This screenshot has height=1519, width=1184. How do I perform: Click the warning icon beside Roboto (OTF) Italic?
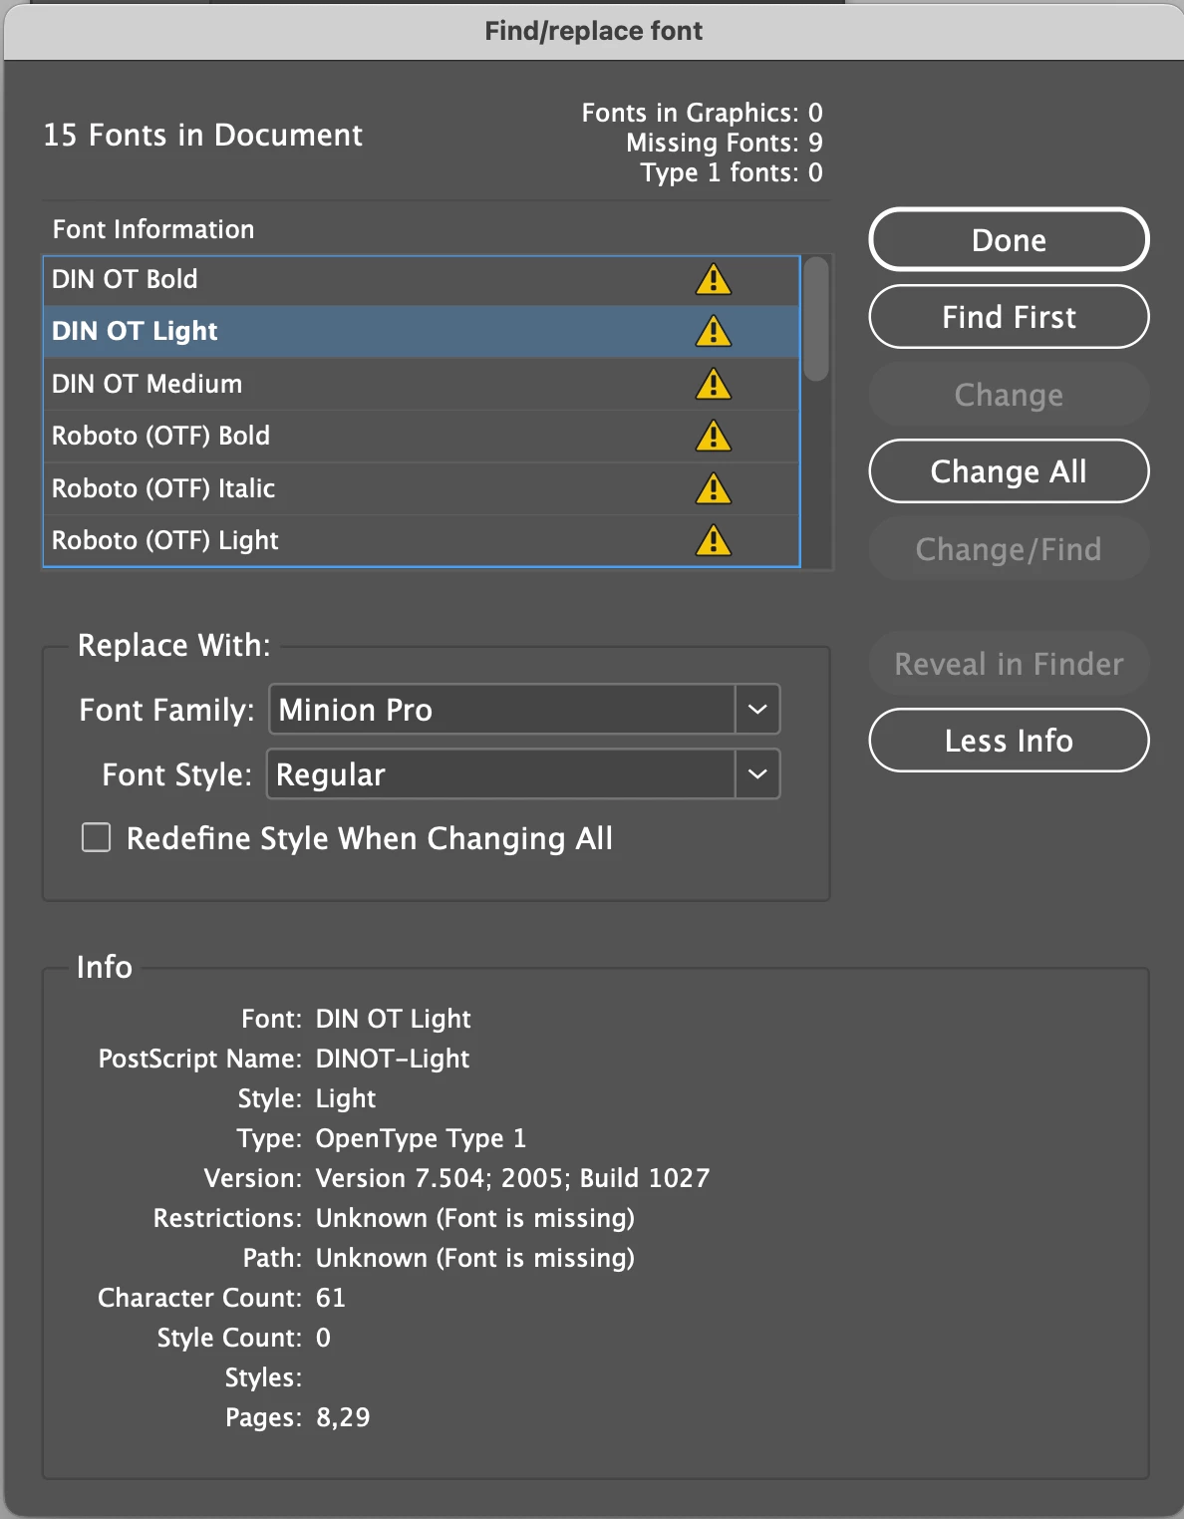pyautogui.click(x=714, y=488)
